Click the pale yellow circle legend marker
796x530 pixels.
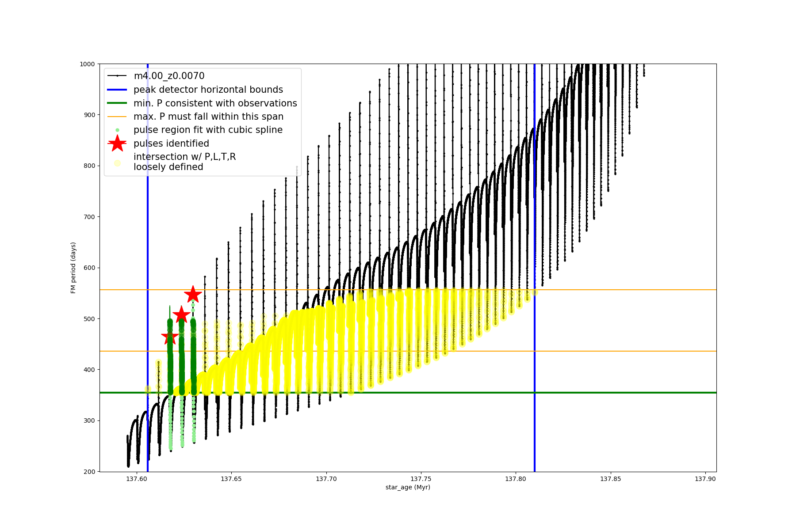pos(117,163)
